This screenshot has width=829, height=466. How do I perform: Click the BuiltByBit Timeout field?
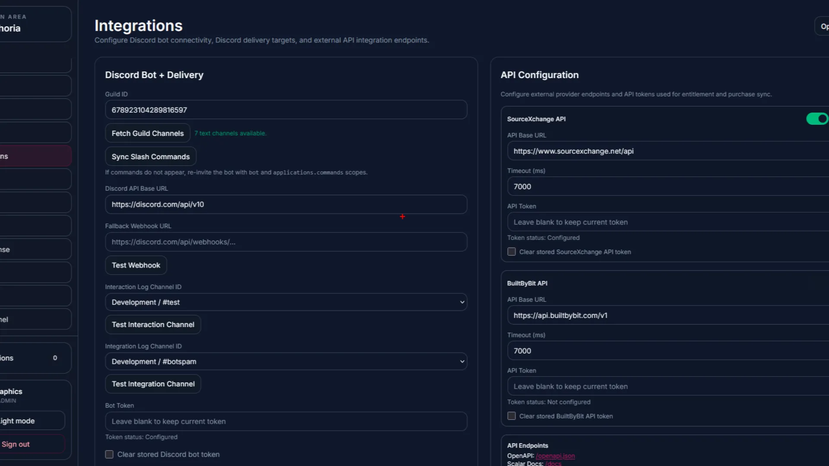click(665, 351)
